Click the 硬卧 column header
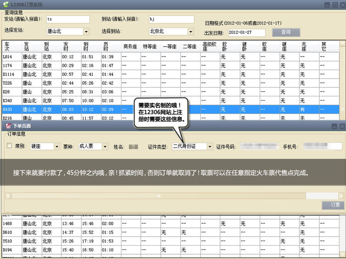 click(250, 47)
